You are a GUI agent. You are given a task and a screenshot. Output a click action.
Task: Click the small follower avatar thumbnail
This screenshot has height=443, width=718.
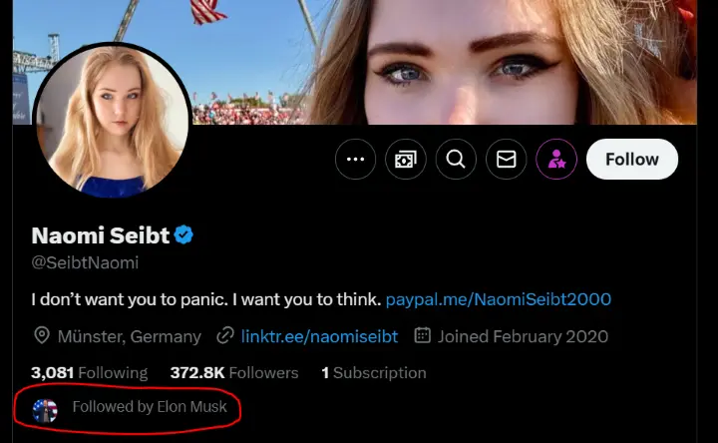tap(45, 408)
